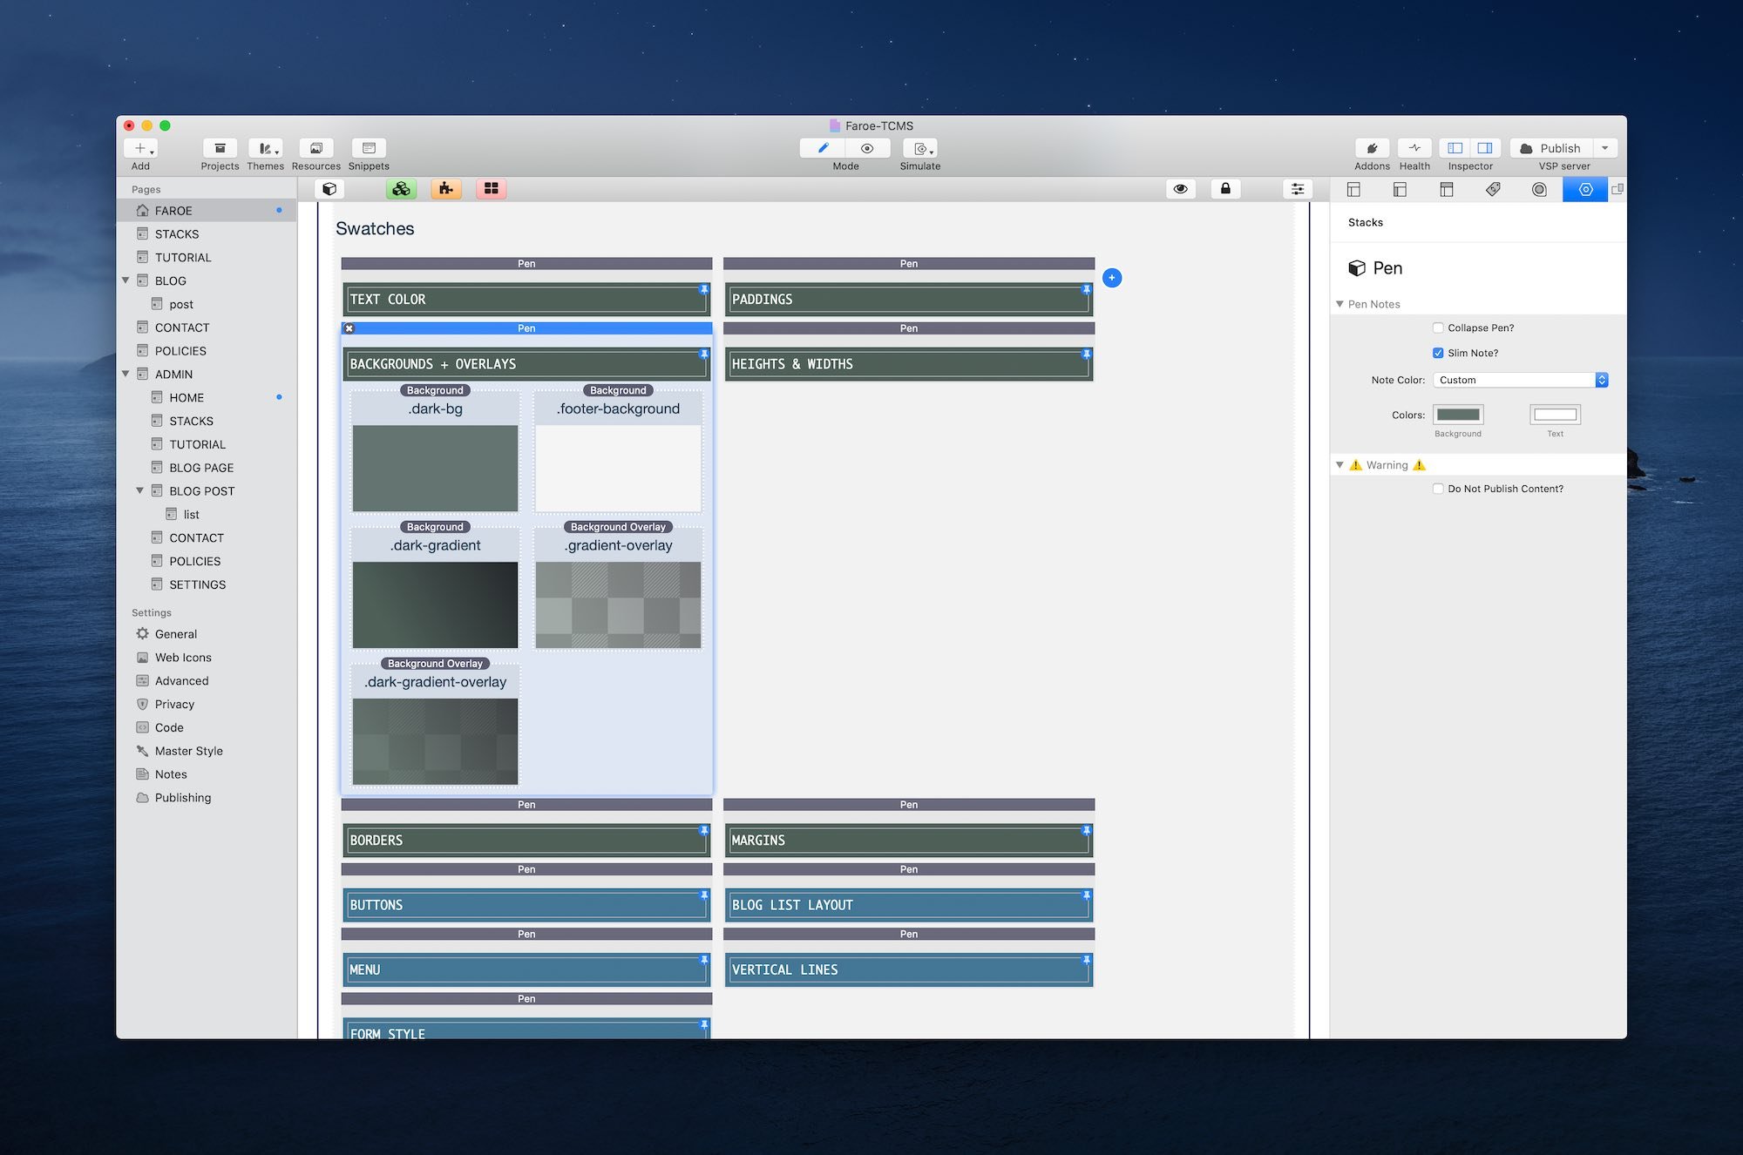Collapse the BLOG page tree item
Image resolution: width=1743 pixels, height=1155 pixels.
(x=125, y=280)
